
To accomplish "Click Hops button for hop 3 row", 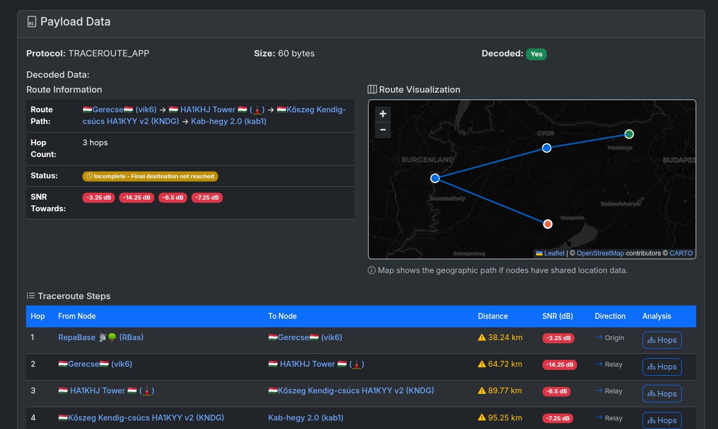I will pos(662,394).
